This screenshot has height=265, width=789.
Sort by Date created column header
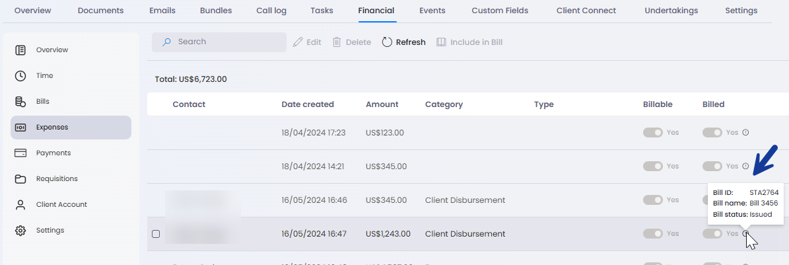tap(307, 104)
